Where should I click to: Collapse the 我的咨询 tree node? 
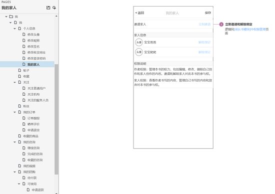(14, 142)
